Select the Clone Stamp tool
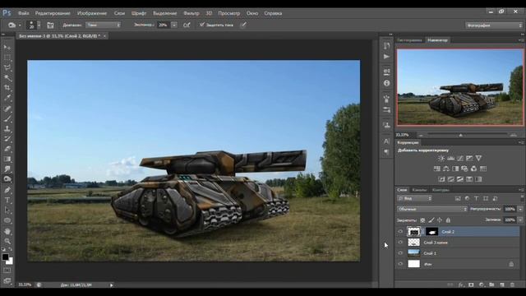 click(x=7, y=128)
